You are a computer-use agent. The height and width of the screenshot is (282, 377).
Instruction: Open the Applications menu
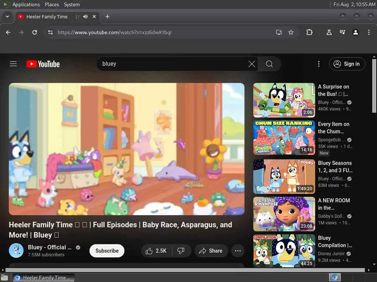pos(26,4)
